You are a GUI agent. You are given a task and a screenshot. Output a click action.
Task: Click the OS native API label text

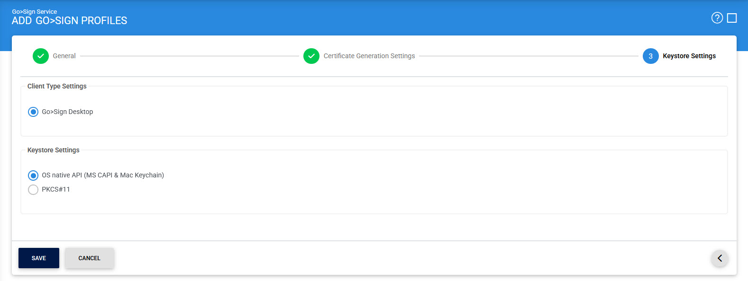(103, 175)
